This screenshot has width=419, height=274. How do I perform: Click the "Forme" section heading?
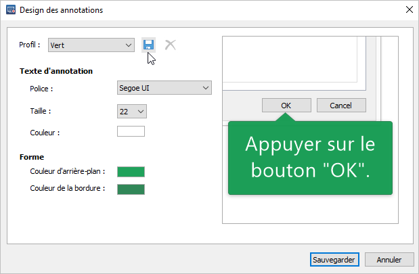32,157
